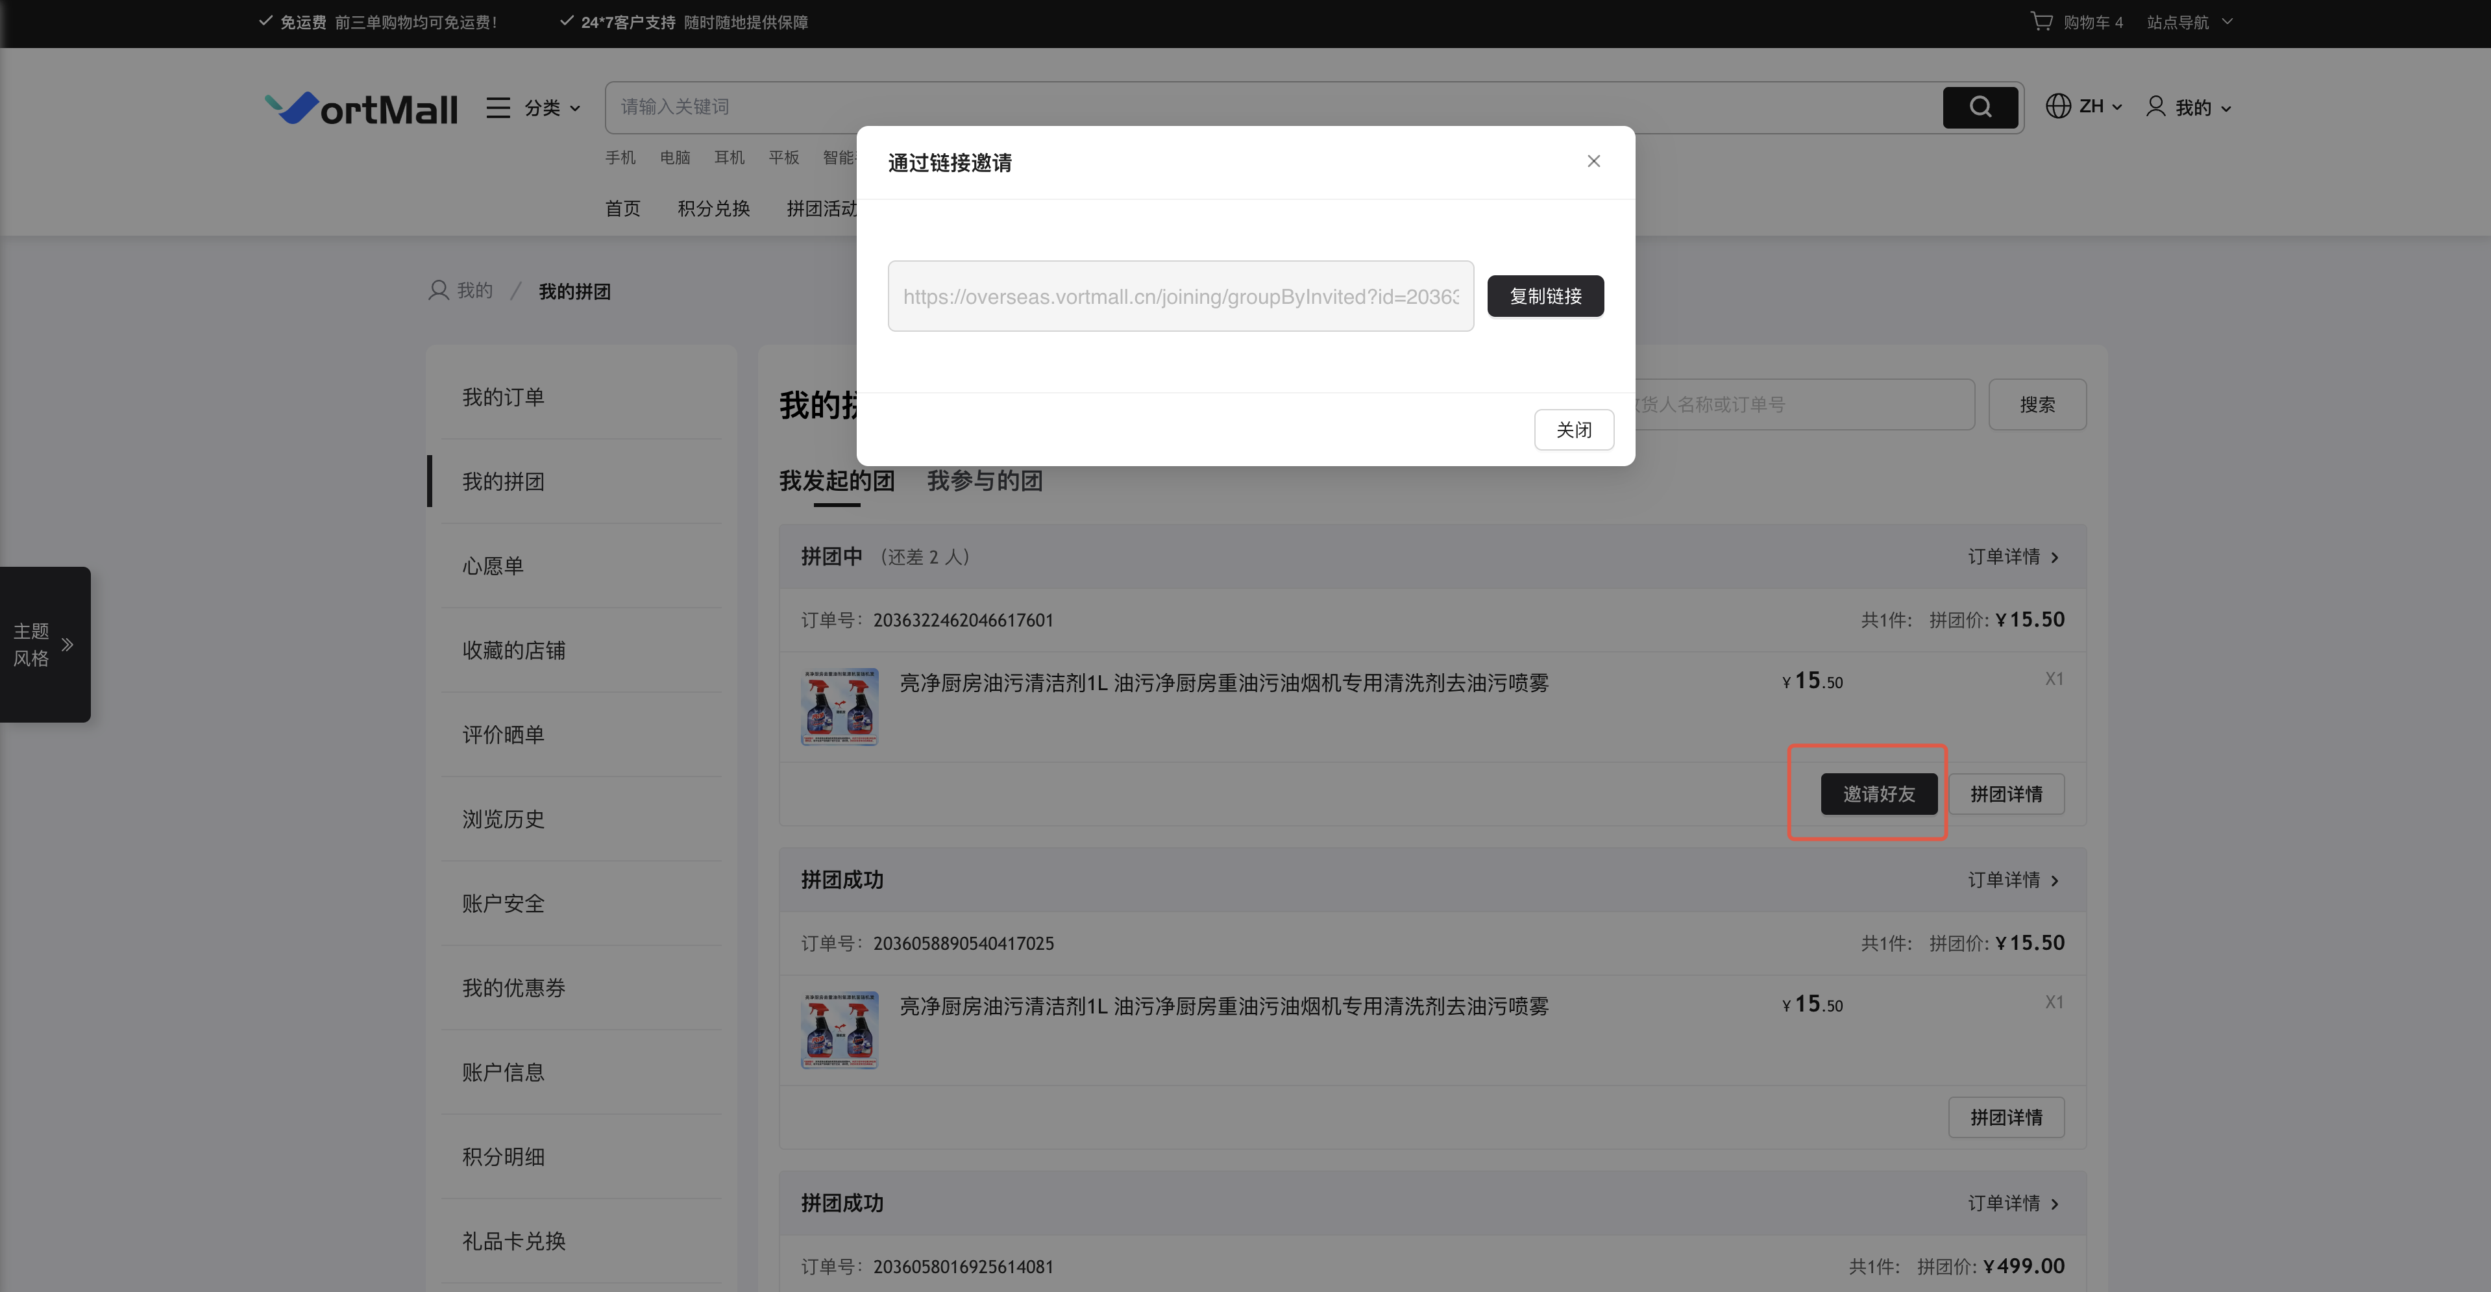This screenshot has height=1292, width=2491.
Task: Select 心愿单 in the sidebar menu
Action: tap(492, 565)
